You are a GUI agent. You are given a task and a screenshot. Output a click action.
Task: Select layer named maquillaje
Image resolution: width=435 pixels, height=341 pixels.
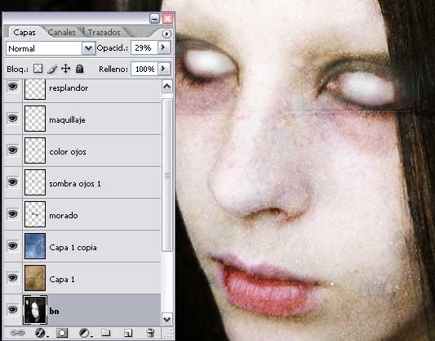67,120
